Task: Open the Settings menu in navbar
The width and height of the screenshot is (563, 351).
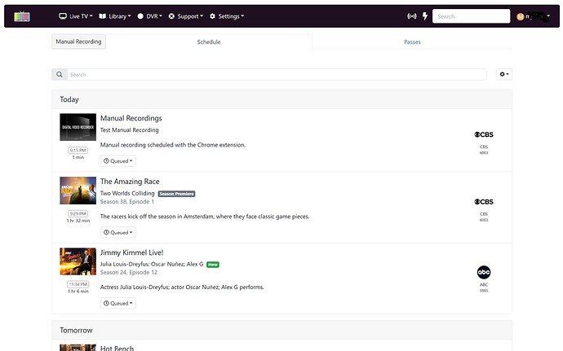Action: [x=227, y=16]
